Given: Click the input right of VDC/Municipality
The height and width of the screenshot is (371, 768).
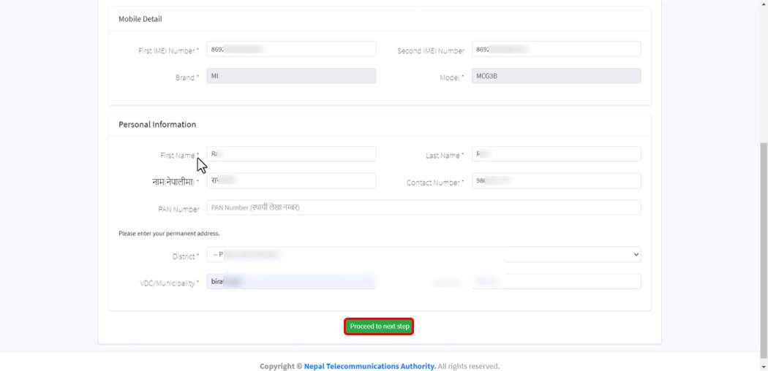Looking at the screenshot, I should pos(557,282).
